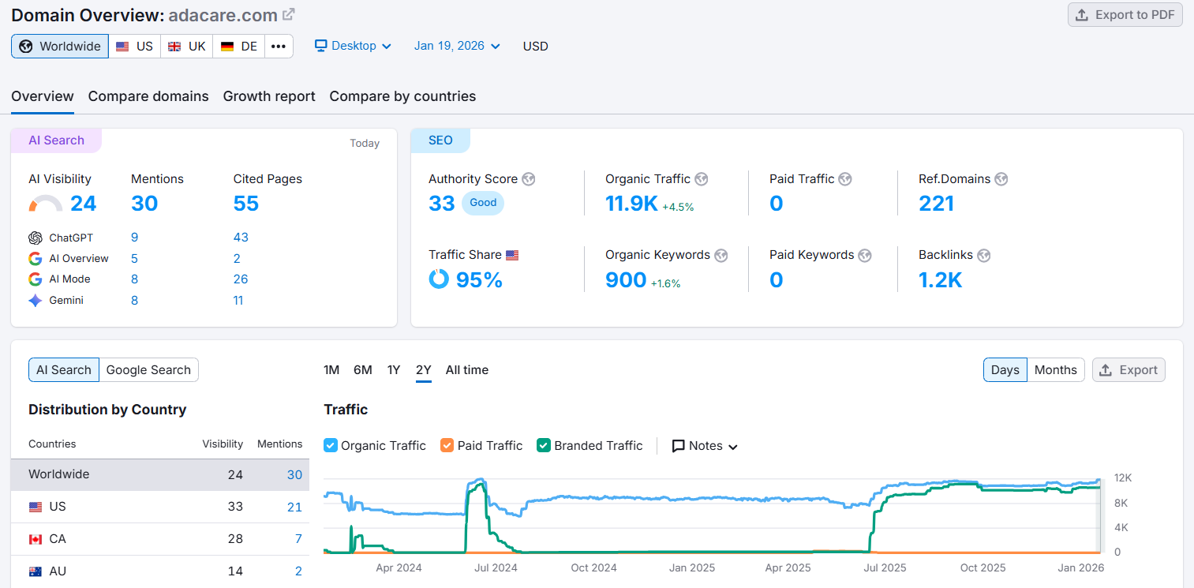This screenshot has height=588, width=1194.
Task: Disable the Paid Traffic checkbox
Action: pyautogui.click(x=447, y=445)
